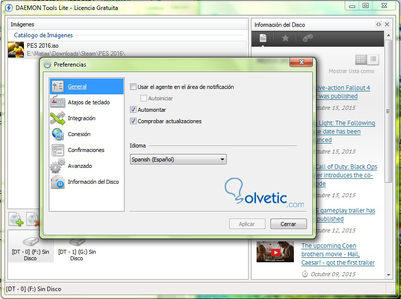
Task: Open the gameplay trailer news link
Action: point(345,215)
